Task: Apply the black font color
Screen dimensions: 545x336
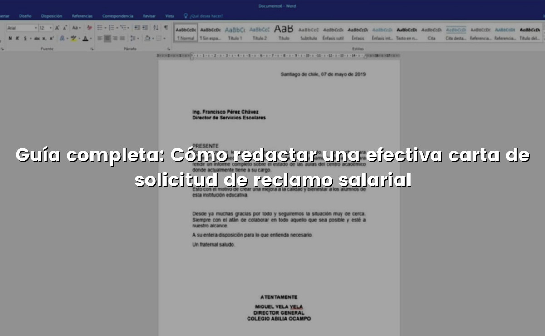Action: pos(85,39)
